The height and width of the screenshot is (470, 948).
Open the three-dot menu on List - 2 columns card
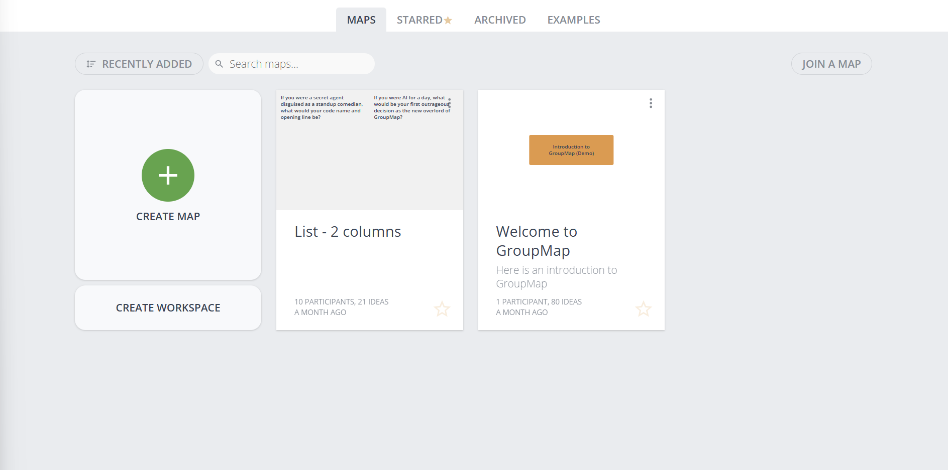coord(449,103)
